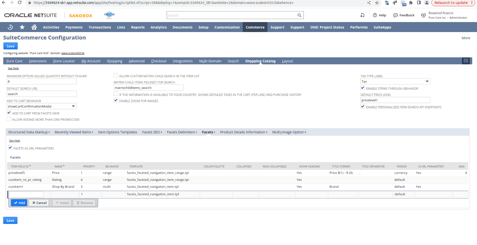Open the Tax-Type Label dropdown
477x245 pixels.
click(427, 81)
